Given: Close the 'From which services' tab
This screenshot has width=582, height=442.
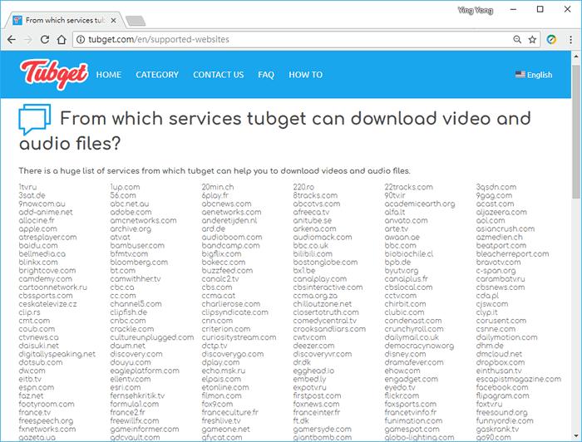Looking at the screenshot, I should [x=114, y=21].
